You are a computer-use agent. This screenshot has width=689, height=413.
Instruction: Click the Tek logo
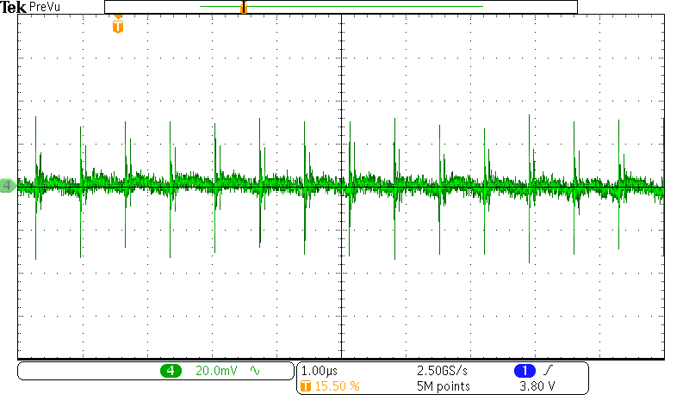(14, 7)
